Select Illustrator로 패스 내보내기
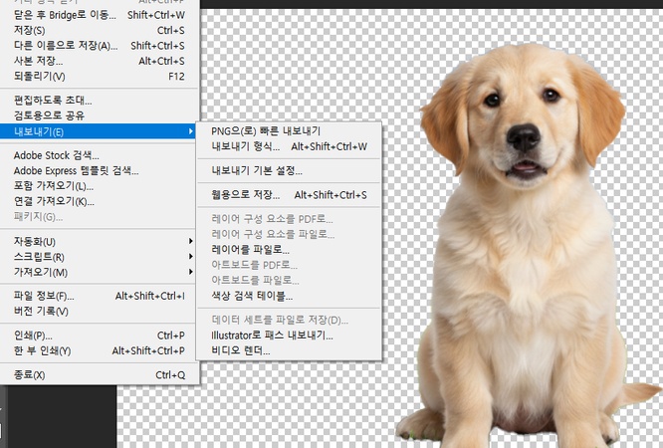This screenshot has height=448, width=663. point(272,336)
